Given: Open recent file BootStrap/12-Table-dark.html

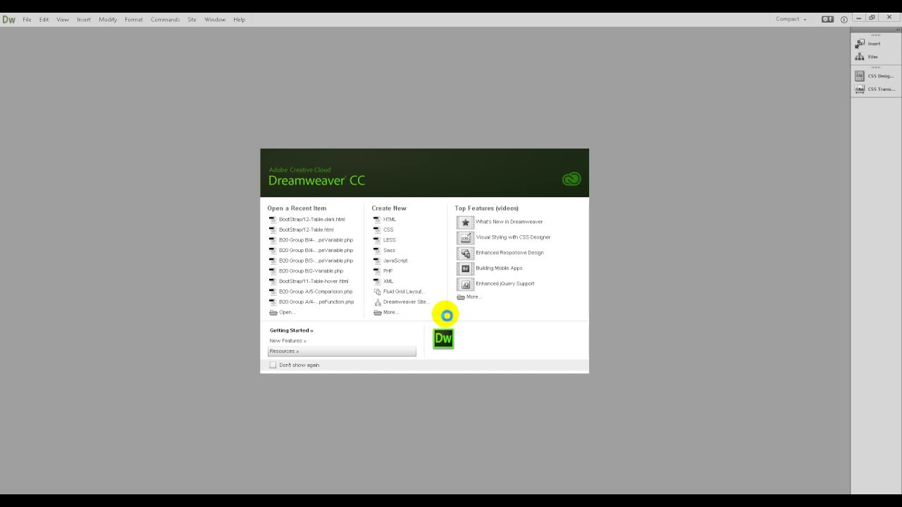Looking at the screenshot, I should point(307,220).
